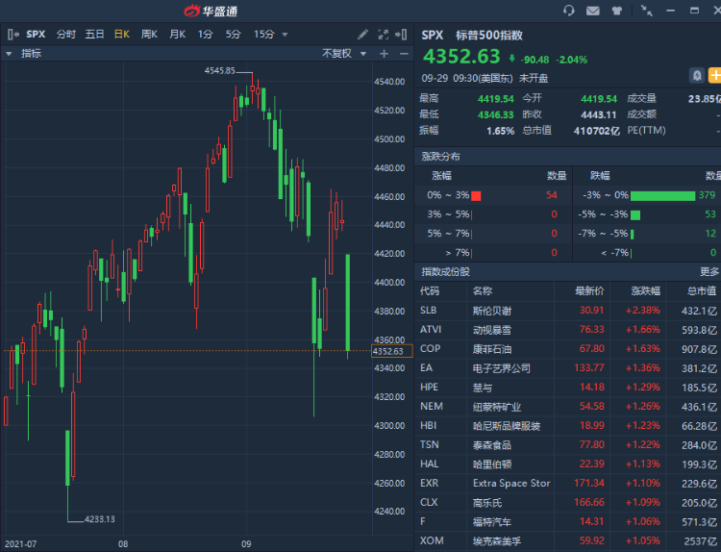Select the pencil drawing tool
Viewport: 721px width, 552px height.
click(x=365, y=34)
